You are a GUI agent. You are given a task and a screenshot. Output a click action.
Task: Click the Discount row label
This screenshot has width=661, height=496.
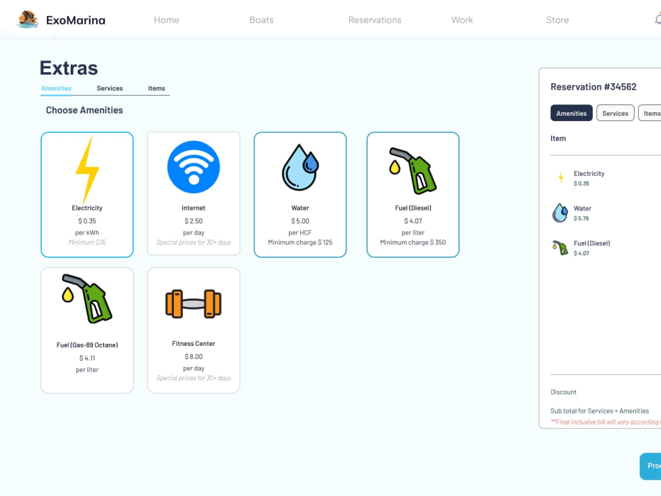tap(563, 392)
